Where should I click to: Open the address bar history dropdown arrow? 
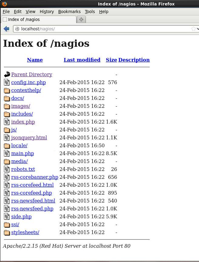point(198,29)
